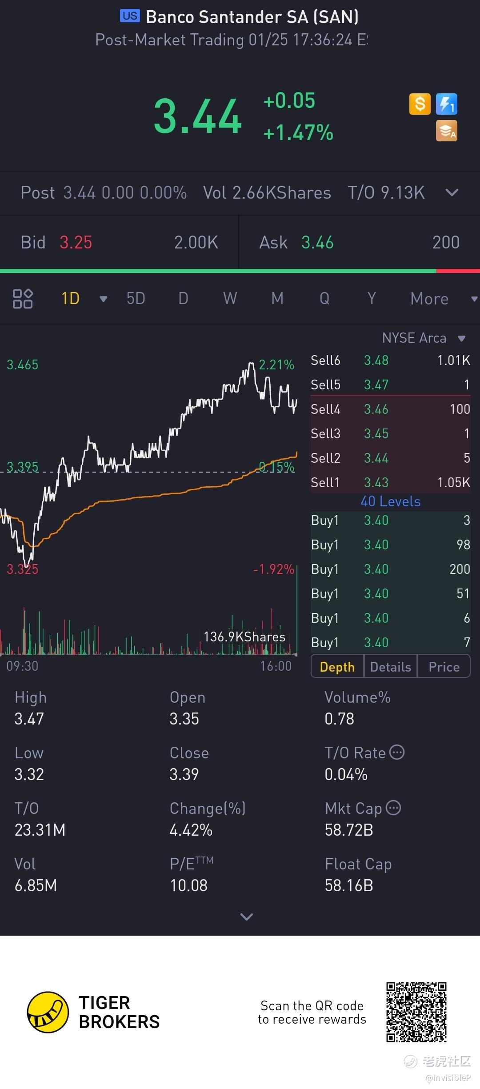Screen dimensions: 480x1089
Task: Tap the Sell2 row at 3.44
Action: [x=391, y=458]
